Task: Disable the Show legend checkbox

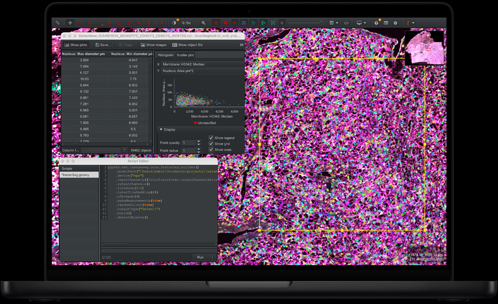Action: tap(211, 138)
